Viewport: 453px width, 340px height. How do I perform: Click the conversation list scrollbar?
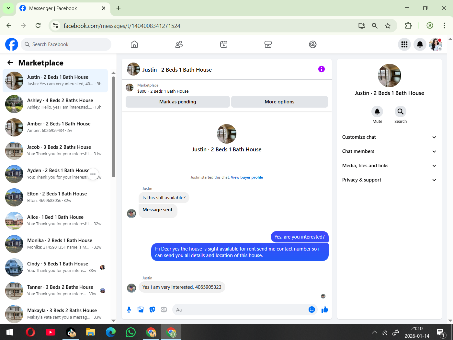pos(113,127)
